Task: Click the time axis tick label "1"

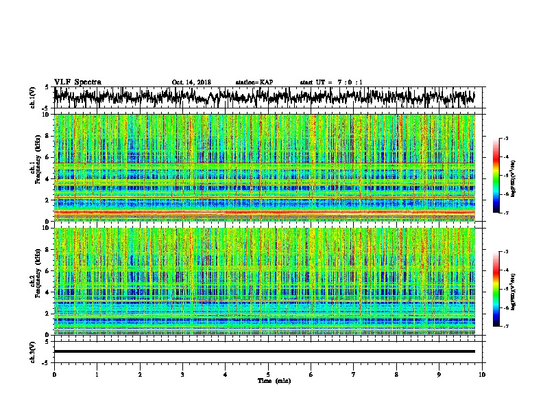Action: click(97, 375)
